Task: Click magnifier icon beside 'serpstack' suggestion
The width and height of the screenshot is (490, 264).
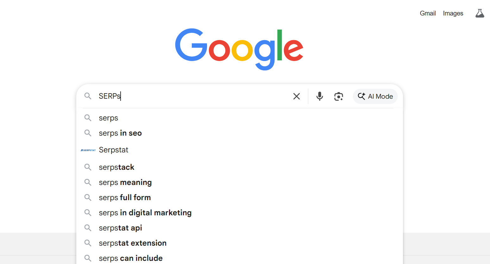Action: pos(88,167)
